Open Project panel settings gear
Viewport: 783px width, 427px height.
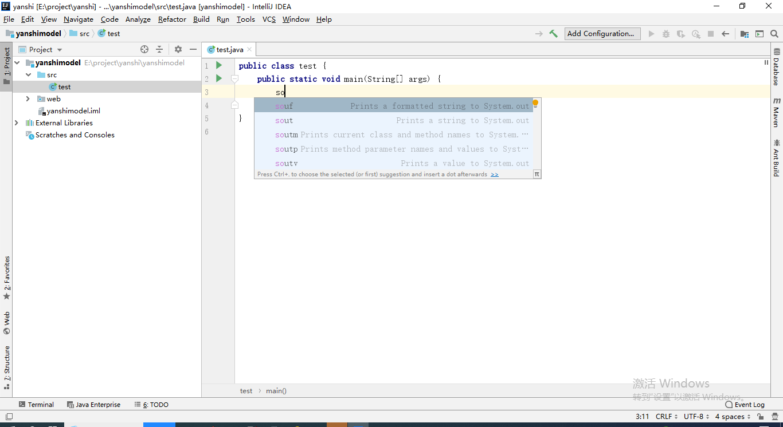click(178, 50)
